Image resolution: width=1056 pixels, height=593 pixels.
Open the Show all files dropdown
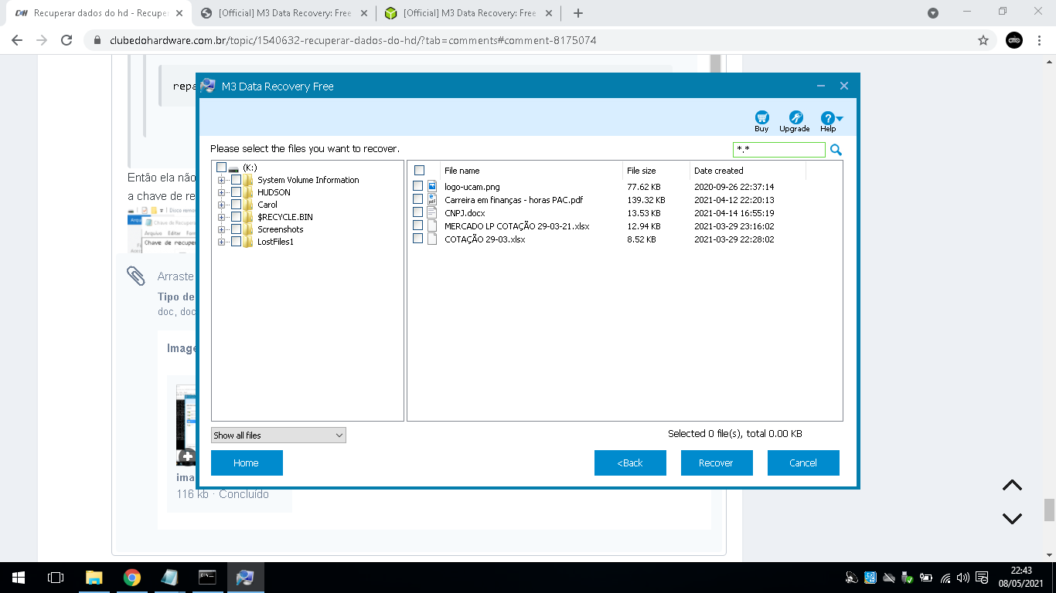pos(278,435)
